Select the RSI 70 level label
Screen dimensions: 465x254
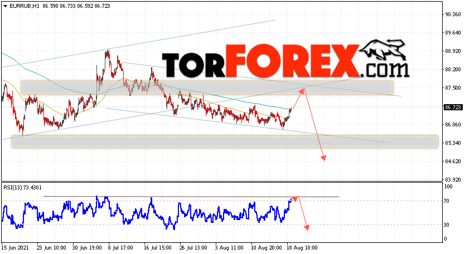coord(447,201)
